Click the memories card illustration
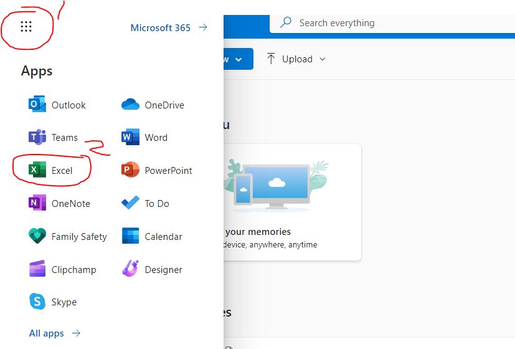 (x=276, y=184)
